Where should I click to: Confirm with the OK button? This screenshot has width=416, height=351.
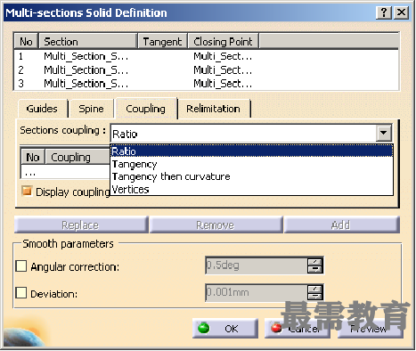(x=224, y=329)
